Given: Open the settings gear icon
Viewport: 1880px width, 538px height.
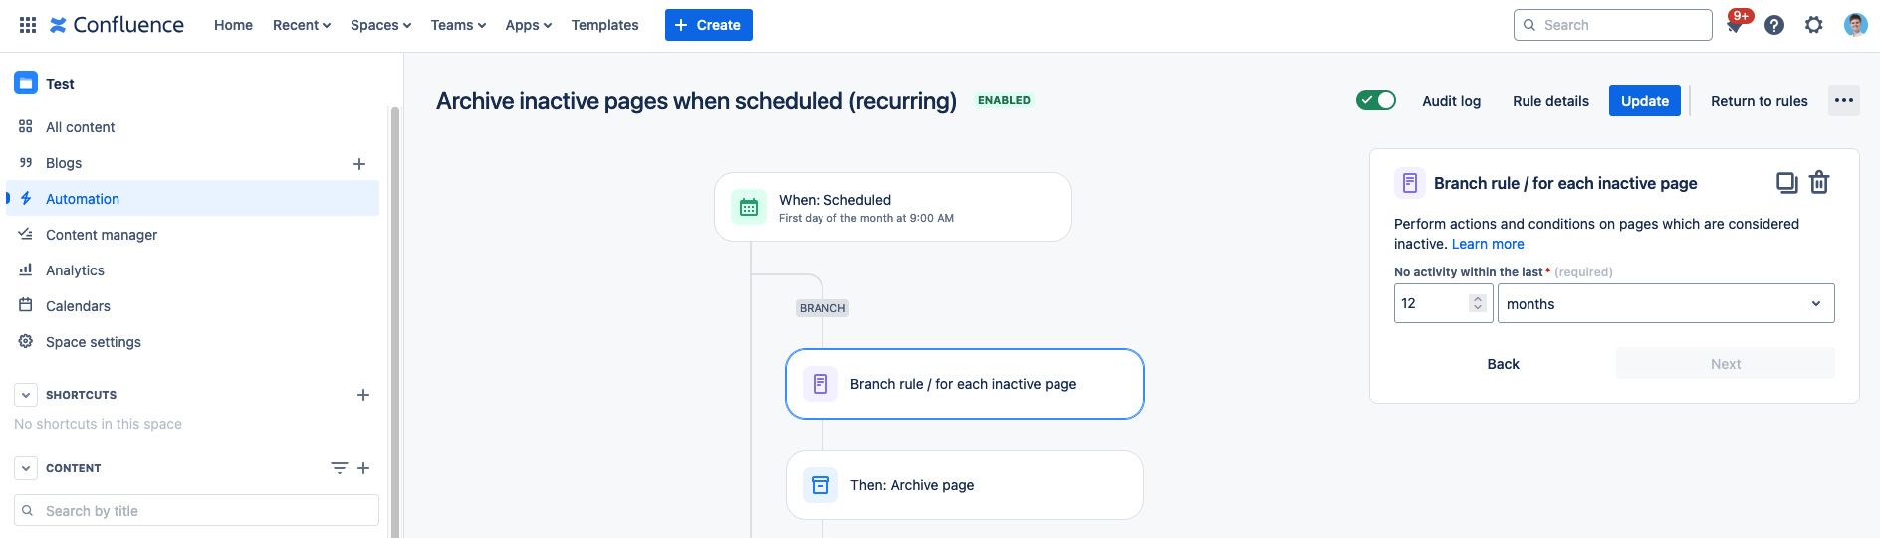Looking at the screenshot, I should [x=1814, y=25].
